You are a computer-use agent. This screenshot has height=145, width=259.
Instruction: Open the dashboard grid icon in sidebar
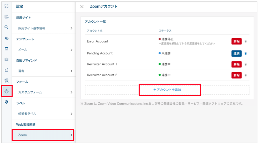(6, 6)
